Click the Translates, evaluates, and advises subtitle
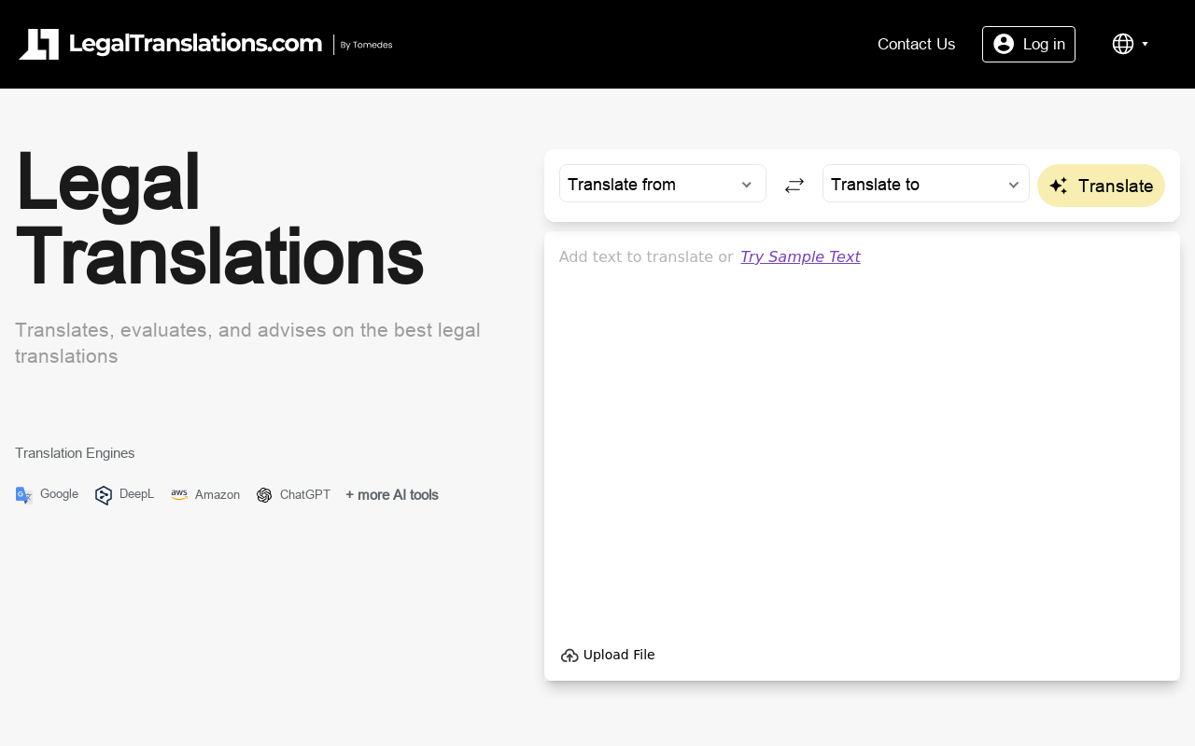Viewport: 1195px width, 746px height. click(247, 343)
